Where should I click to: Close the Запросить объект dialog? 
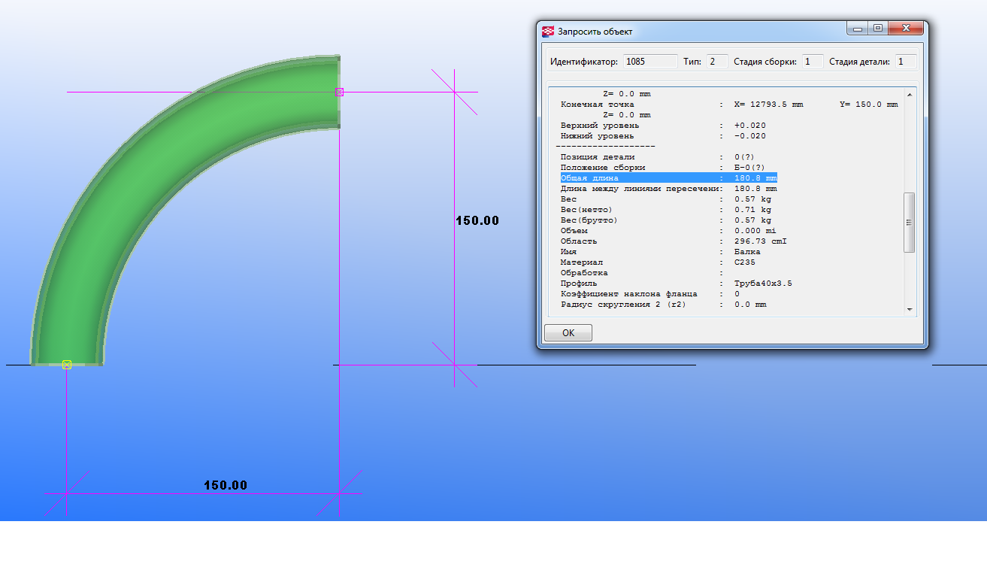(x=907, y=29)
